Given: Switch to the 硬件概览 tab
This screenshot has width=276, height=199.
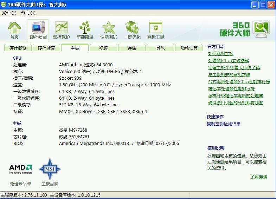Looking at the screenshot, I should pos(18,48).
